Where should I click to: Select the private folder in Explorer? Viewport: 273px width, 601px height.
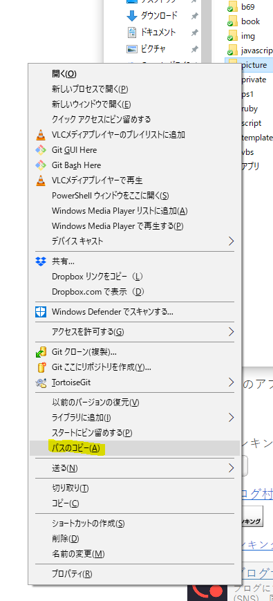pyautogui.click(x=254, y=80)
